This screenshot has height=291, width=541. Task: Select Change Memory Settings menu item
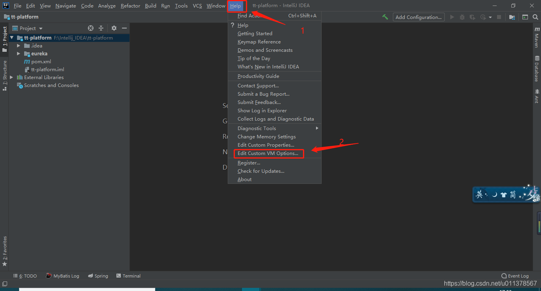[274, 136]
